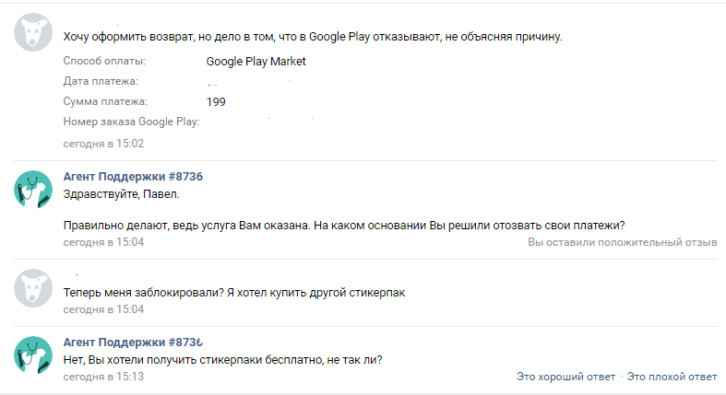Click the user's dog avatar in first message

click(33, 32)
